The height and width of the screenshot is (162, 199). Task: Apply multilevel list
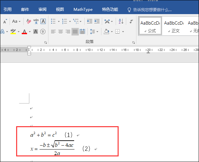tap(76, 21)
